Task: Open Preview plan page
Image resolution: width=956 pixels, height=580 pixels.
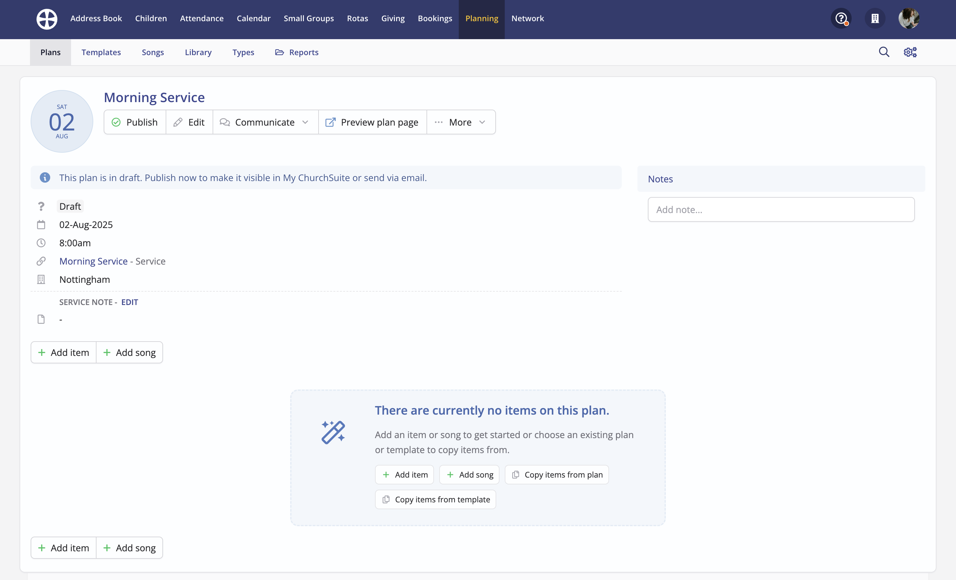Action: [x=372, y=122]
